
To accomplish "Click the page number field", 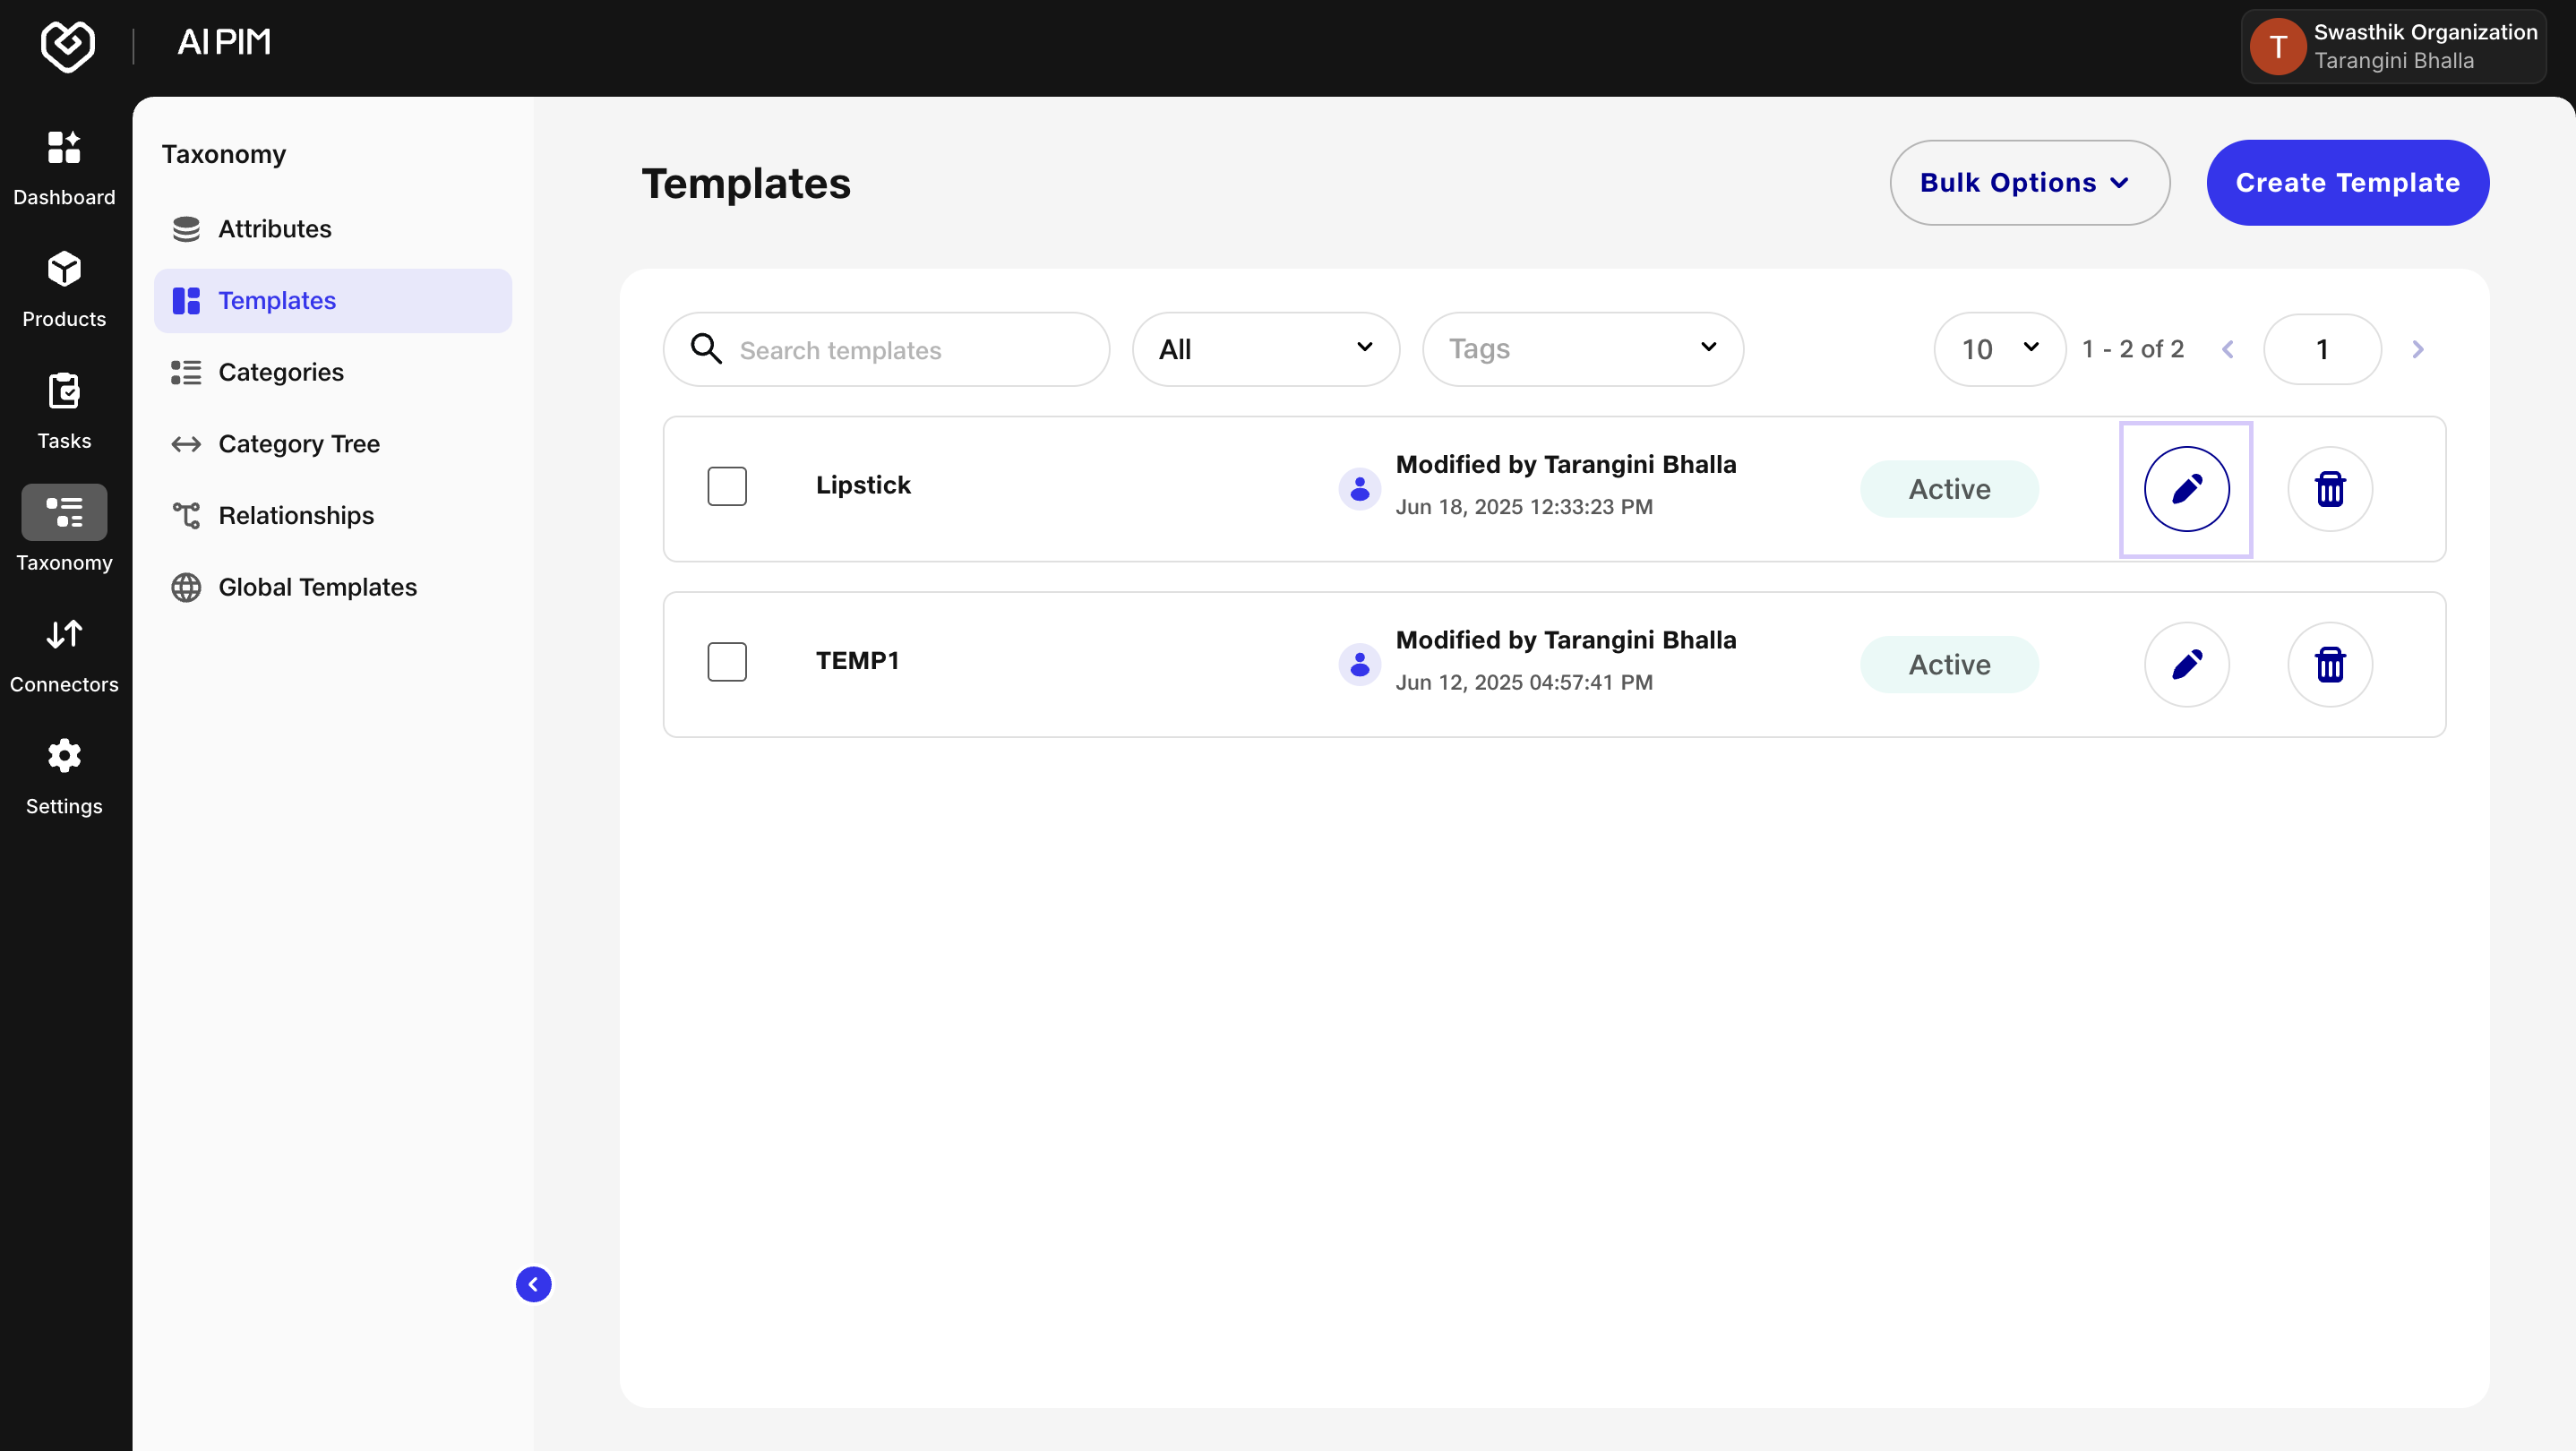I will (2322, 349).
